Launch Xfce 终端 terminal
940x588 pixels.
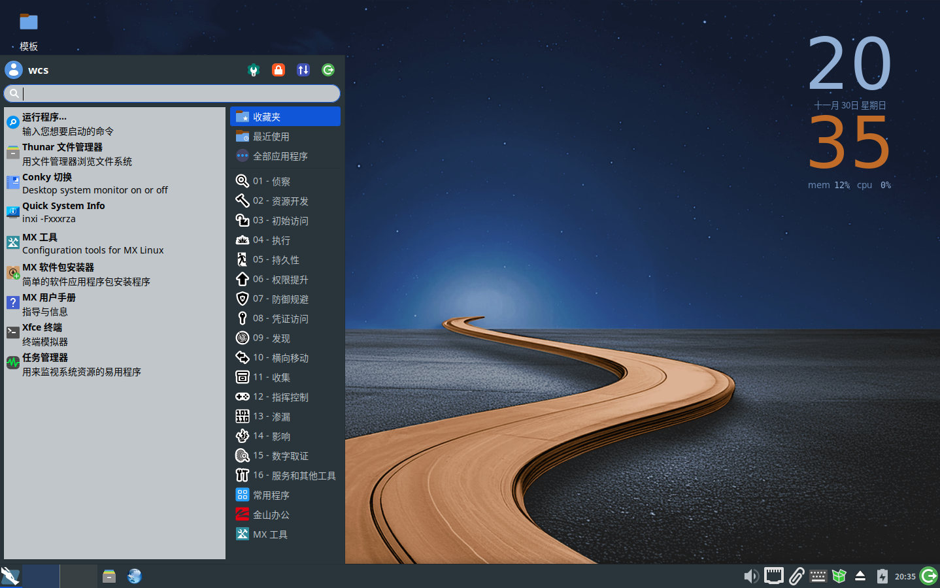pos(114,334)
